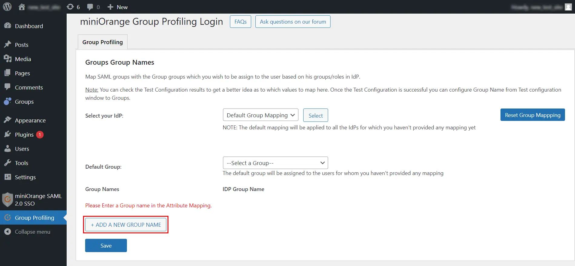This screenshot has height=266, width=575.
Task: Click the Collapse menu arrow icon
Action: pyautogui.click(x=8, y=232)
